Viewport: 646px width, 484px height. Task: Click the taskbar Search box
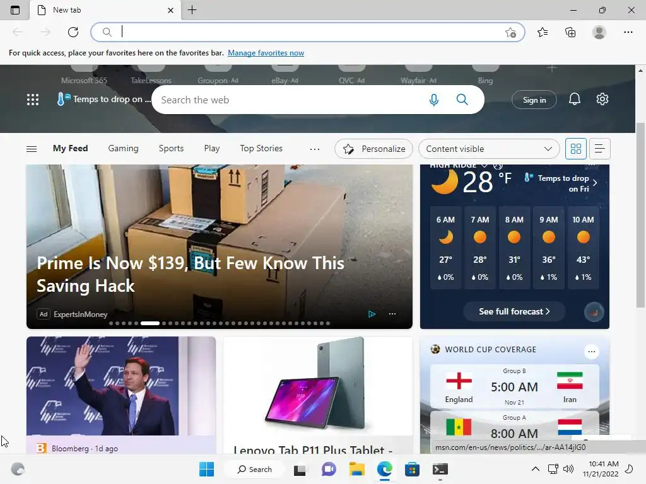[254, 469]
